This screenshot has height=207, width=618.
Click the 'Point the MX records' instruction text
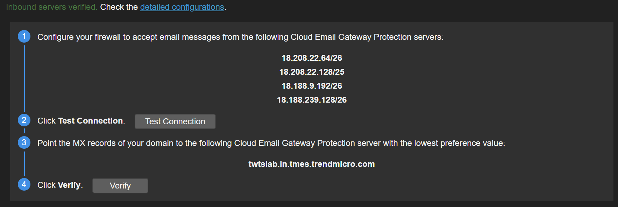(x=271, y=143)
